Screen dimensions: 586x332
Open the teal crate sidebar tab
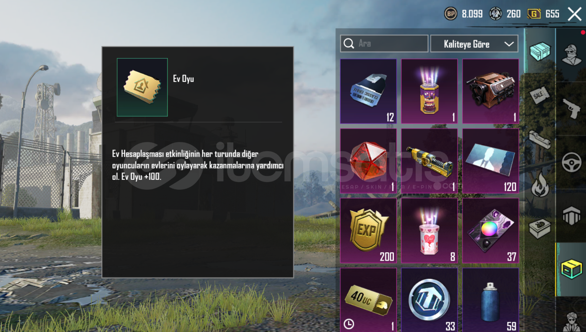(x=540, y=51)
